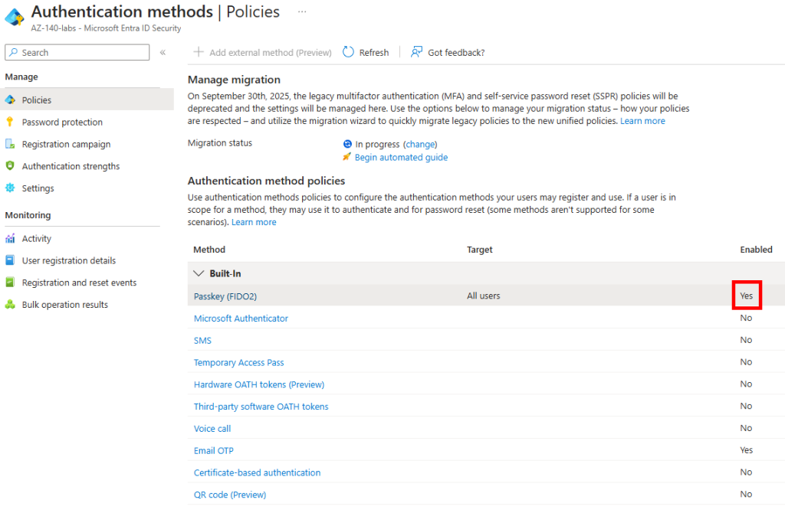Click No in the SMS row
Viewport: 785px width, 513px height.
point(746,339)
